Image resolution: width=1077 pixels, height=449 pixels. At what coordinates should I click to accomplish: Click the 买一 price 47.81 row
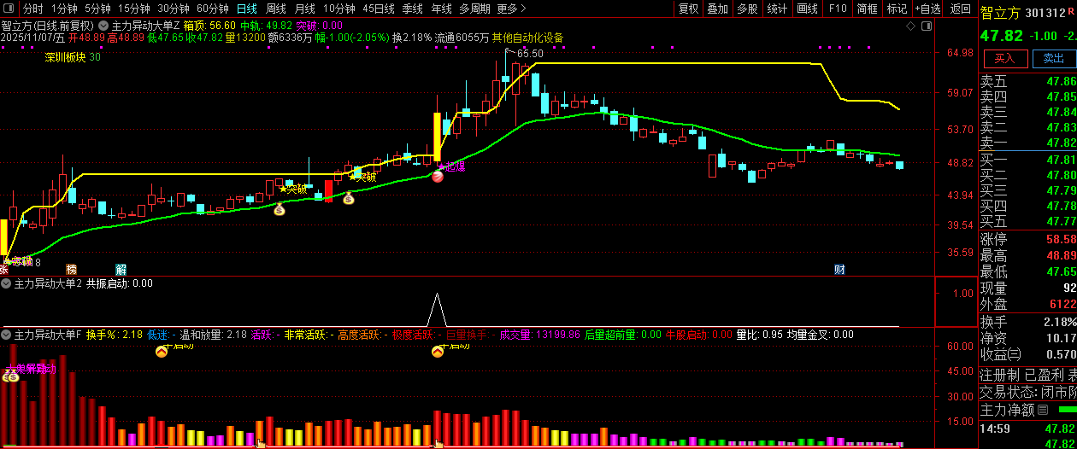(1028, 160)
